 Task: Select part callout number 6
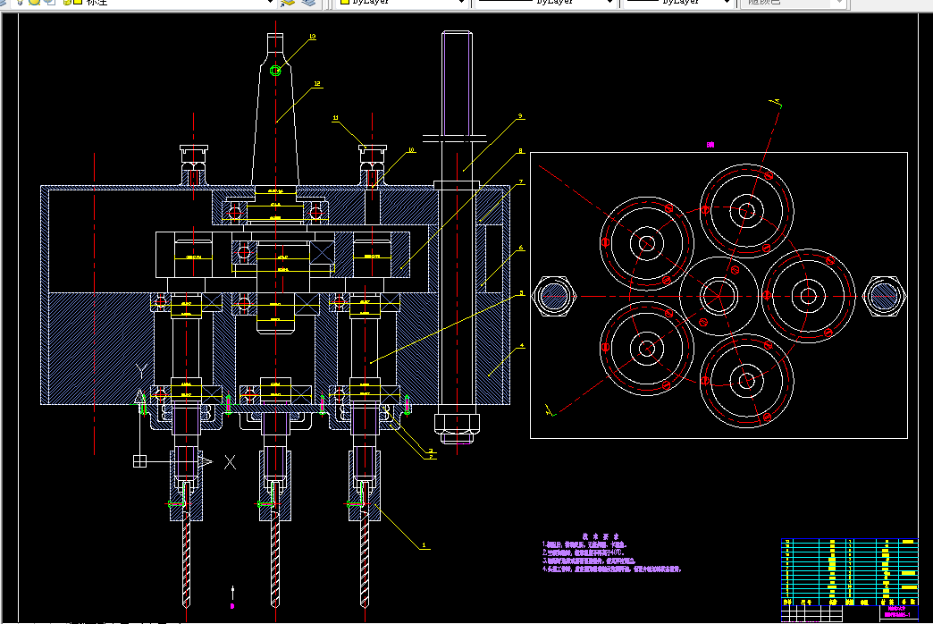pyautogui.click(x=521, y=248)
